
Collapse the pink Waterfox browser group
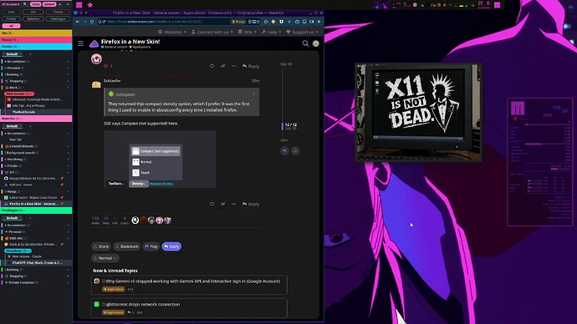tap(36, 119)
